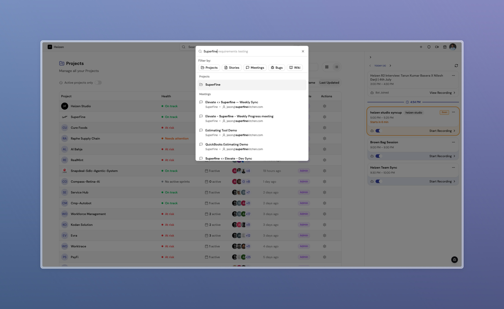Image resolution: width=504 pixels, height=309 pixels.
Task: Open the Estimating Tool Demo meeting result
Action: click(252, 133)
